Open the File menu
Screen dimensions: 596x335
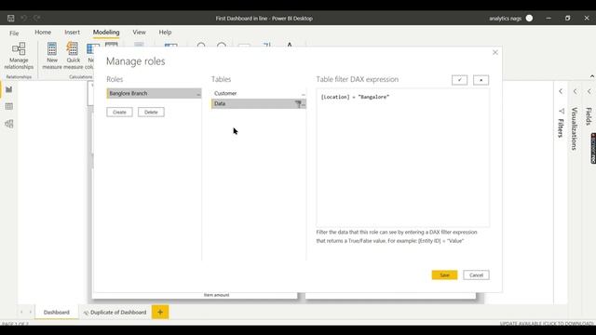14,33
